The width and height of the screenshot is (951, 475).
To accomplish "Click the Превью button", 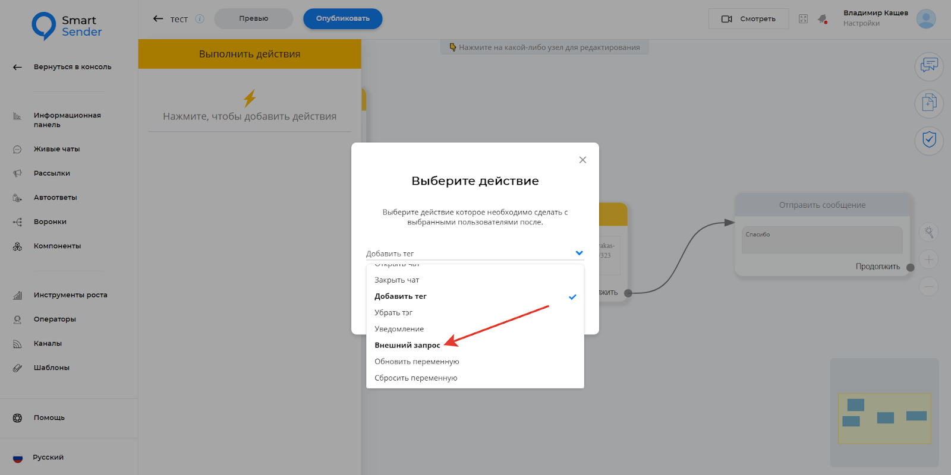I will (x=254, y=18).
